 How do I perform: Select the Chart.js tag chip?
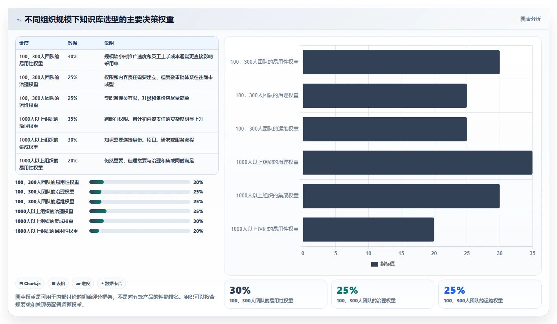(30, 283)
